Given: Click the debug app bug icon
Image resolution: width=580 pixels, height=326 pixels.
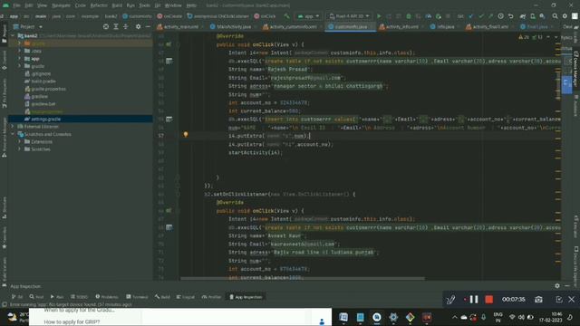Looking at the screenshot, I should coord(409,16).
